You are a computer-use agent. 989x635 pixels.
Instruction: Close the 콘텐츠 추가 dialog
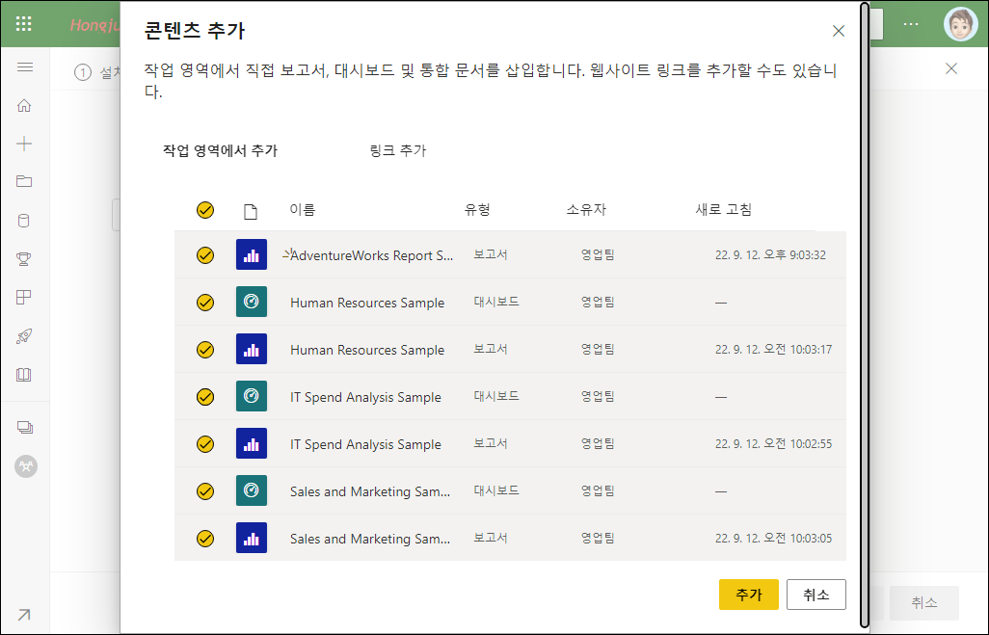[x=839, y=31]
